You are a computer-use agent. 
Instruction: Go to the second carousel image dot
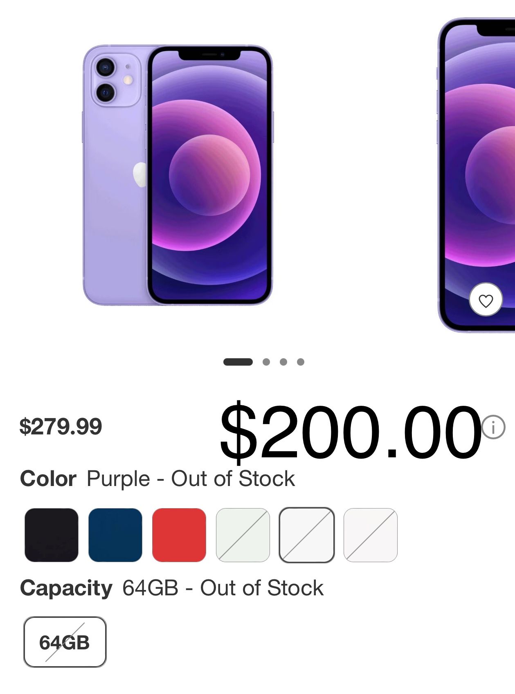click(x=266, y=362)
